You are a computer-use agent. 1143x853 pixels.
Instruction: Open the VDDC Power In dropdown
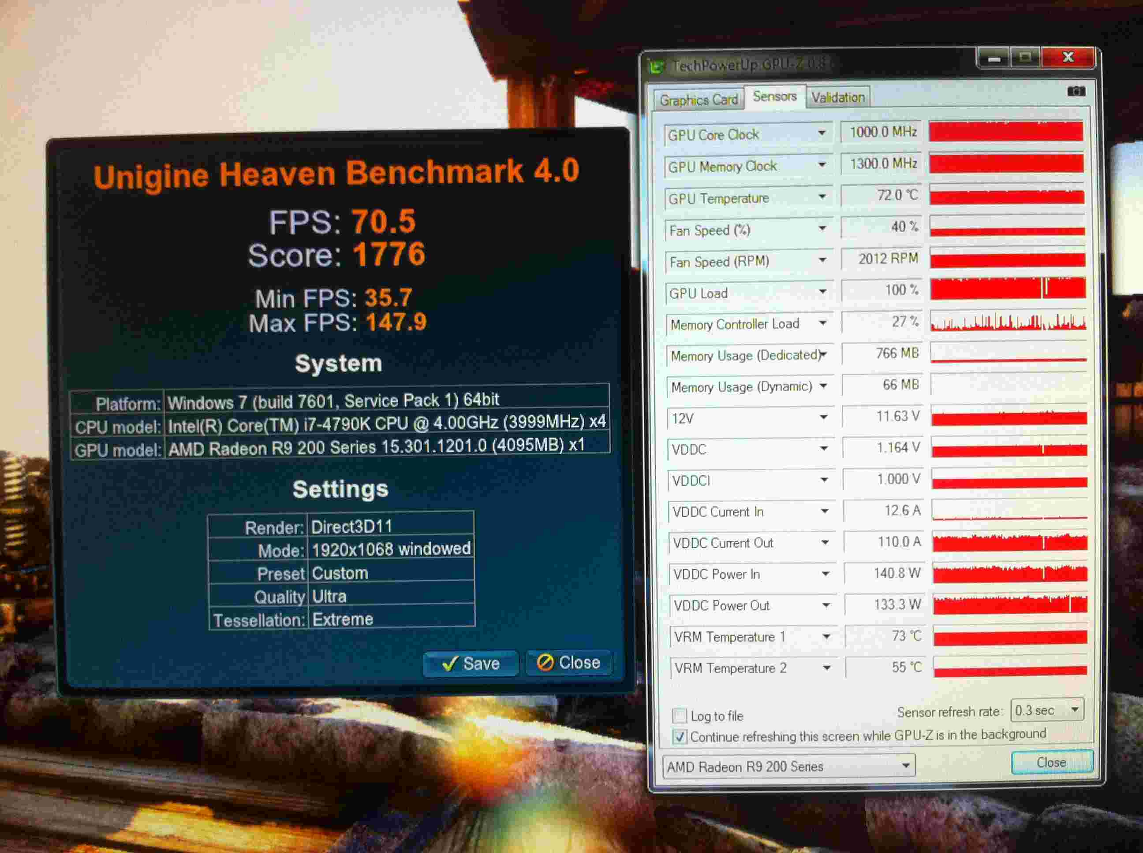click(x=826, y=574)
